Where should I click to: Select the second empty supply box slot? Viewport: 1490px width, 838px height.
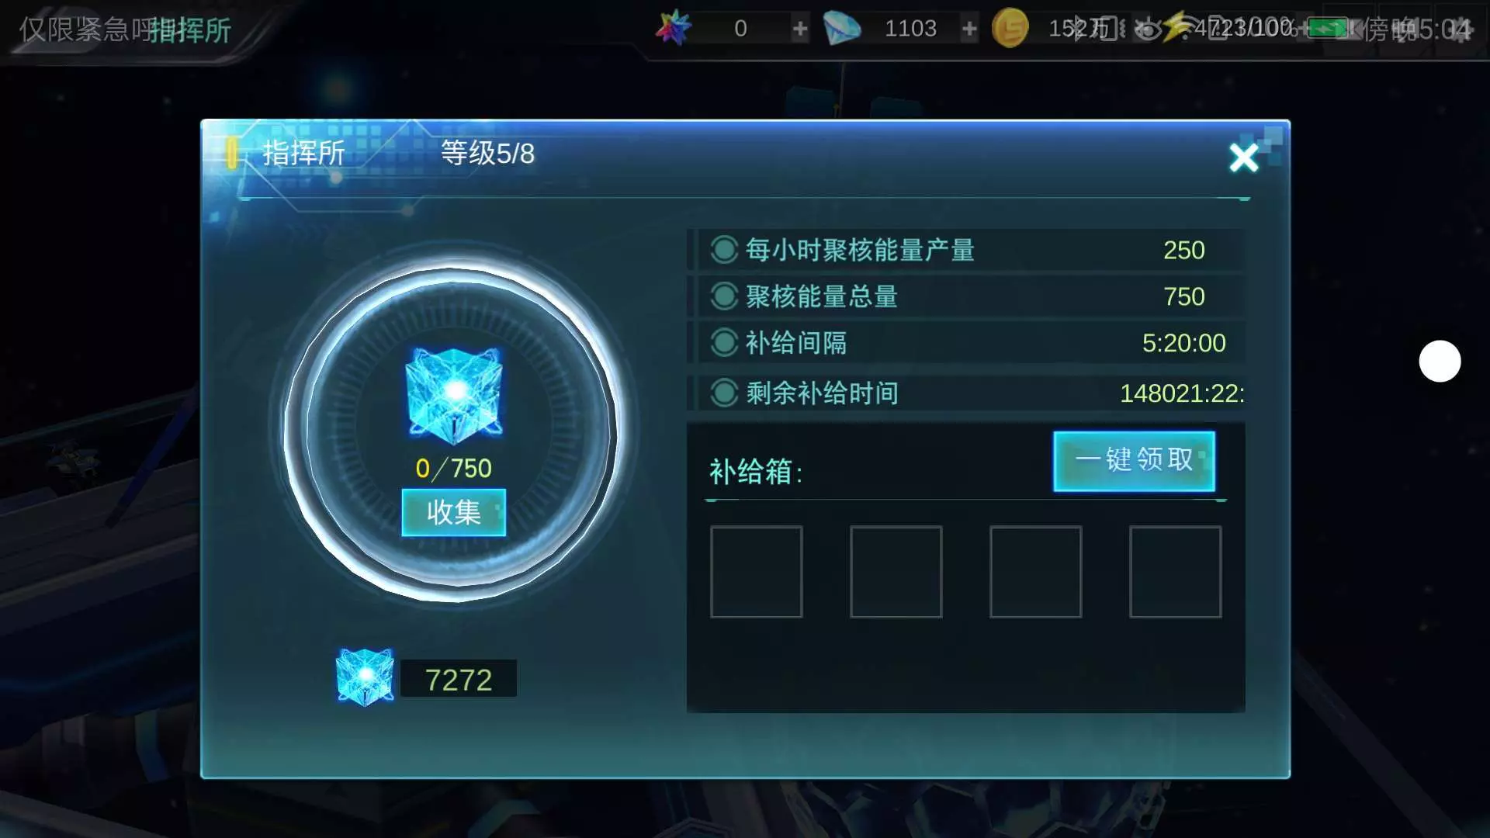[896, 572]
